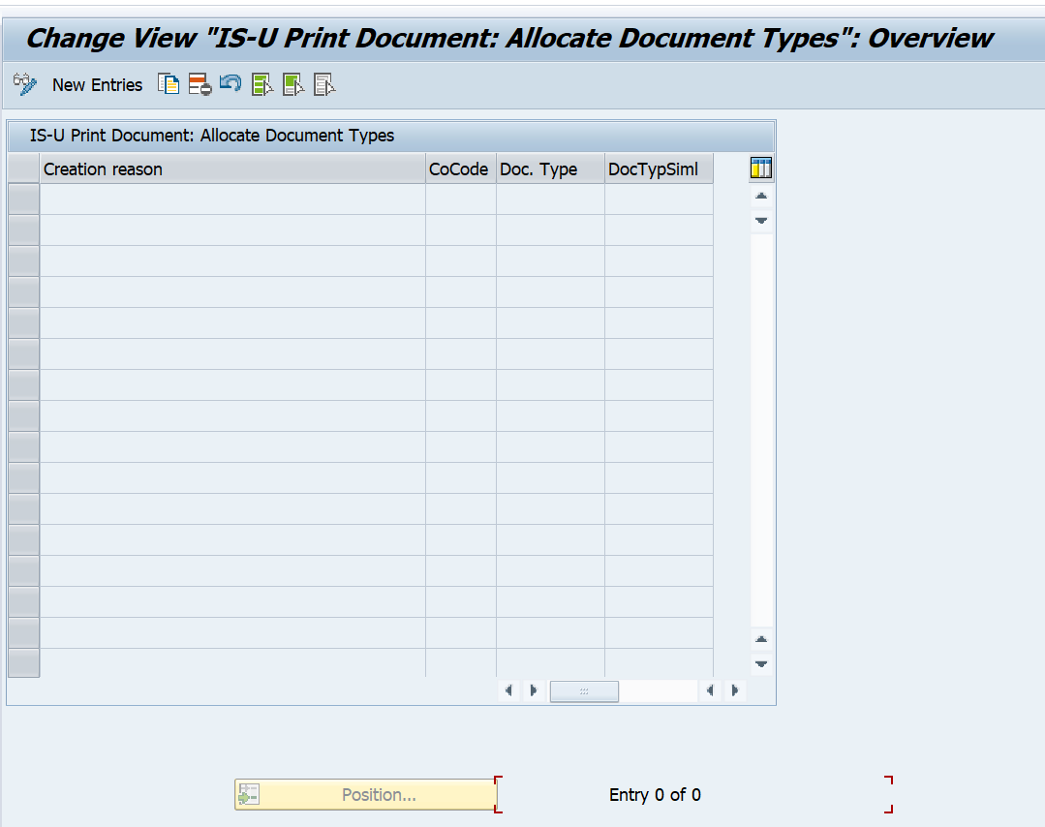Click the rightmost right arrow of the horizontal scrollbar

tap(734, 690)
